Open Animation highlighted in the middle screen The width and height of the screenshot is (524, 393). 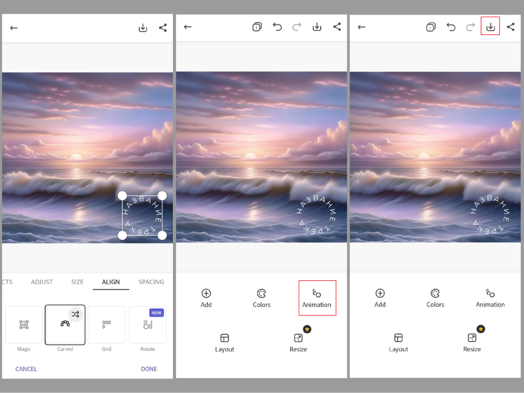(317, 298)
